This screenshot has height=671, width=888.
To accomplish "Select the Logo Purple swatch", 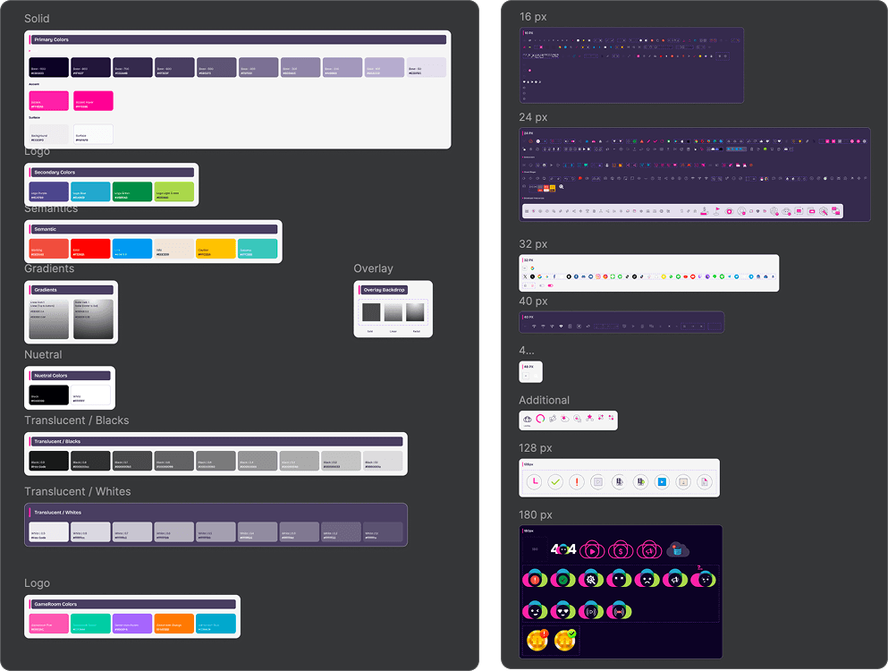I will [48, 191].
